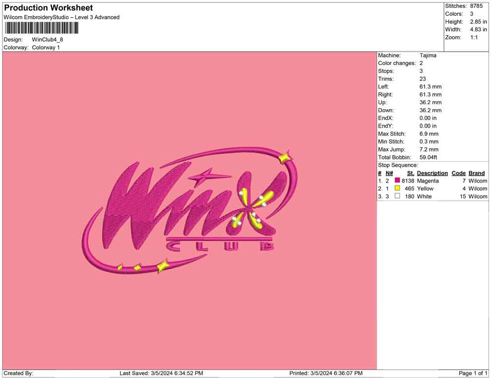Click the 'Max Jump:' value '7.2 mm'
This screenshot has width=491, height=378.
[x=429, y=149]
